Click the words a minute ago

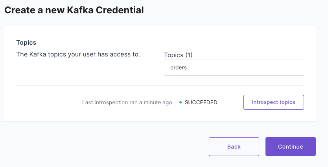pyautogui.click(x=155, y=102)
